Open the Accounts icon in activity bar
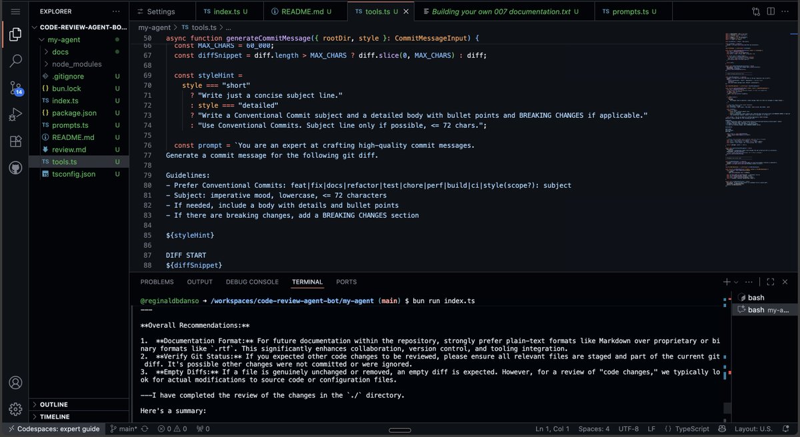This screenshot has height=437, width=800. pos(15,383)
